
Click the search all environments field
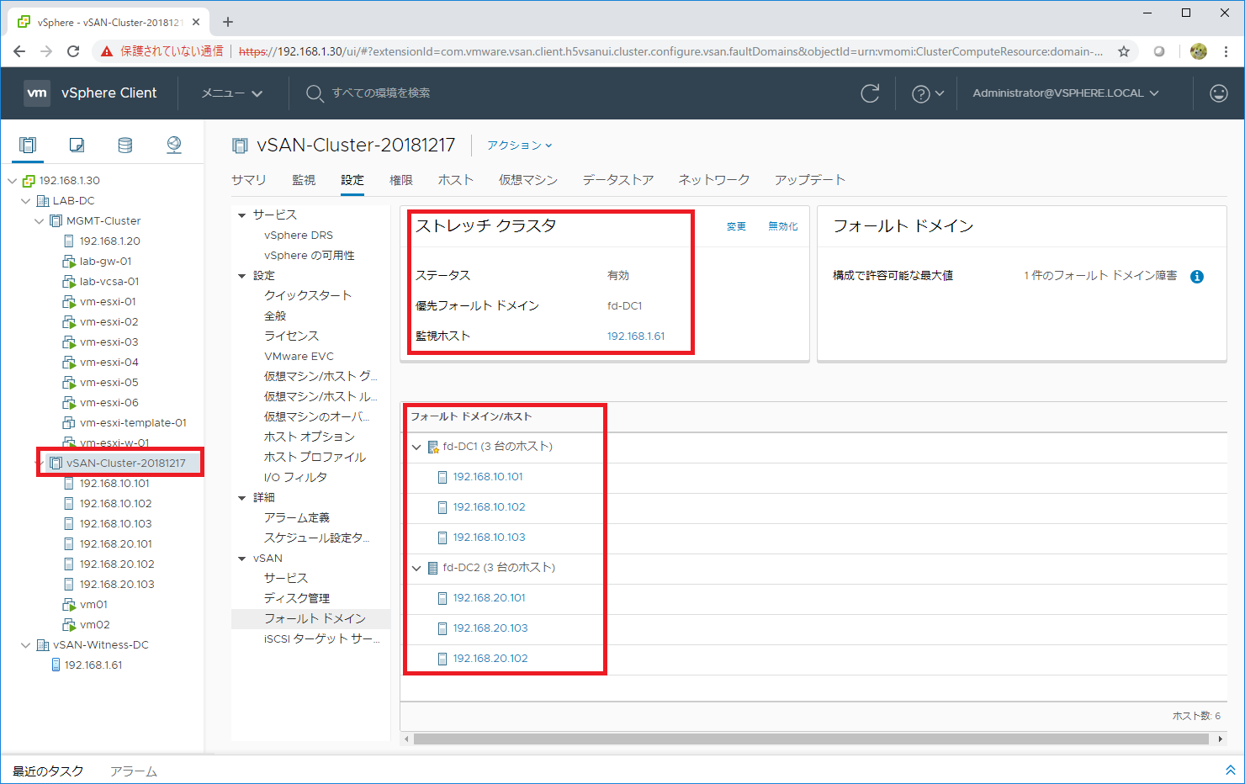pos(380,93)
